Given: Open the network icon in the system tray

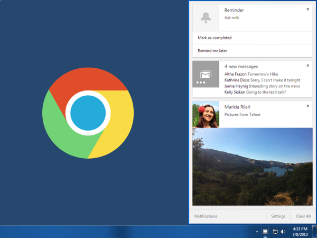Looking at the screenshot, I should pos(275,232).
